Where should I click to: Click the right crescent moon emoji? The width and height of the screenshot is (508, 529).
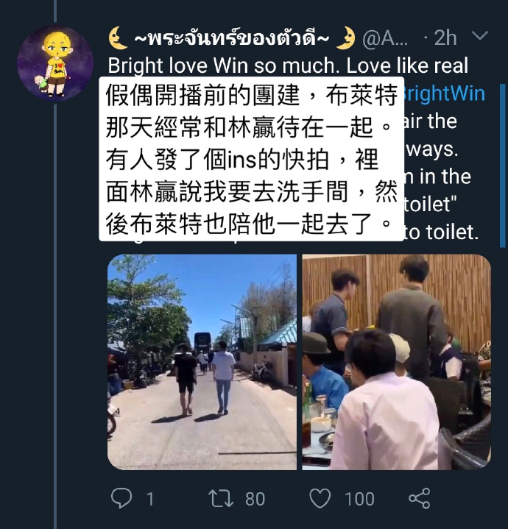click(x=346, y=38)
